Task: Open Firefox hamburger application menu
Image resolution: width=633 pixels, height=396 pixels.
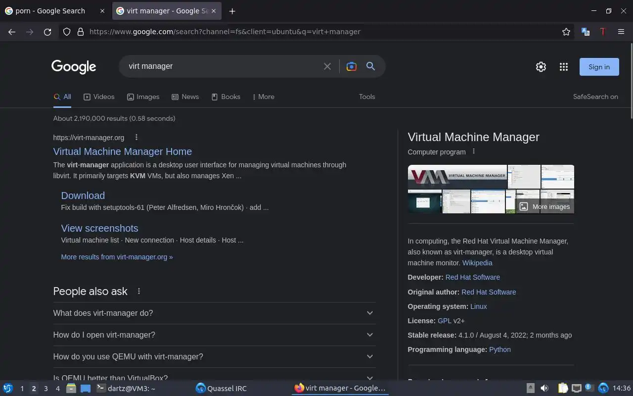Action: (x=621, y=32)
